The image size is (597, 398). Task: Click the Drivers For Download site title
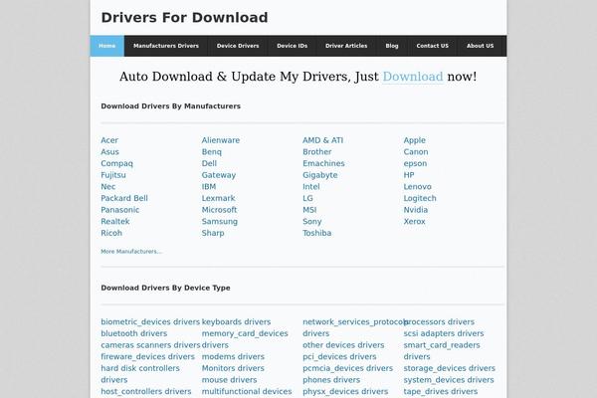pos(184,18)
